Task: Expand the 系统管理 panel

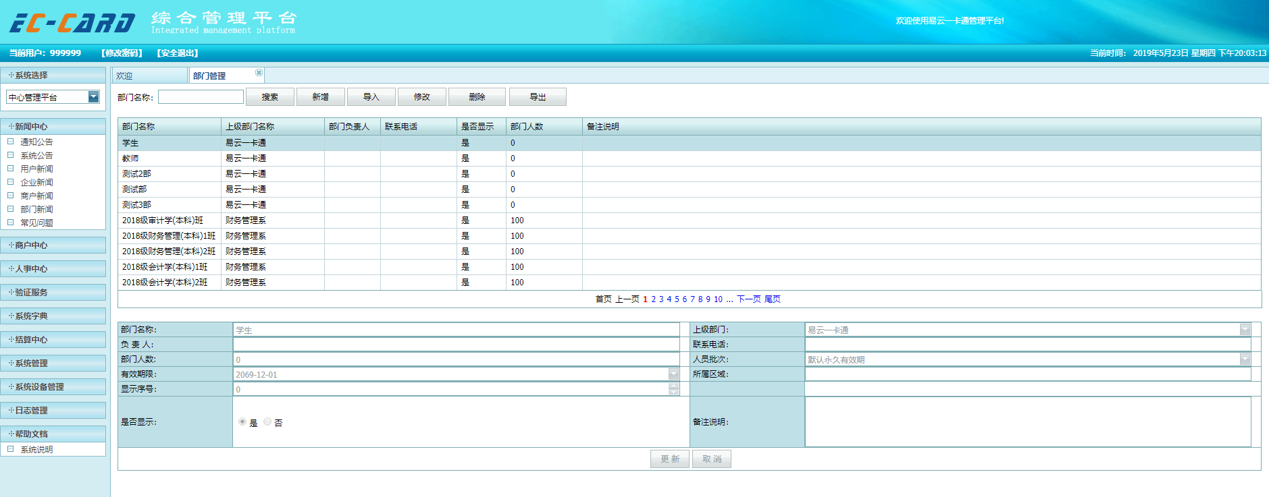Action: click(x=53, y=363)
